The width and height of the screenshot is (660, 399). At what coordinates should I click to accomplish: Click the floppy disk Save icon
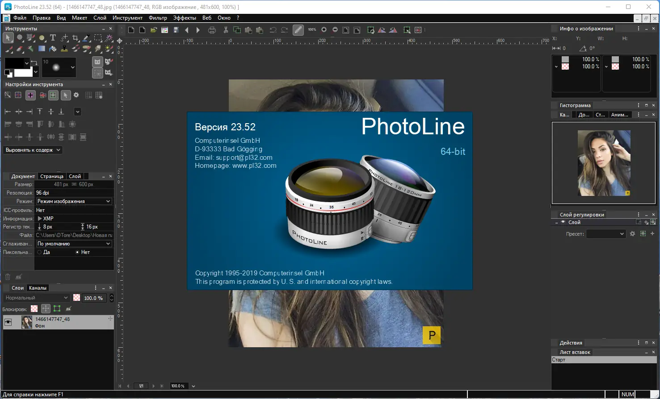[176, 30]
